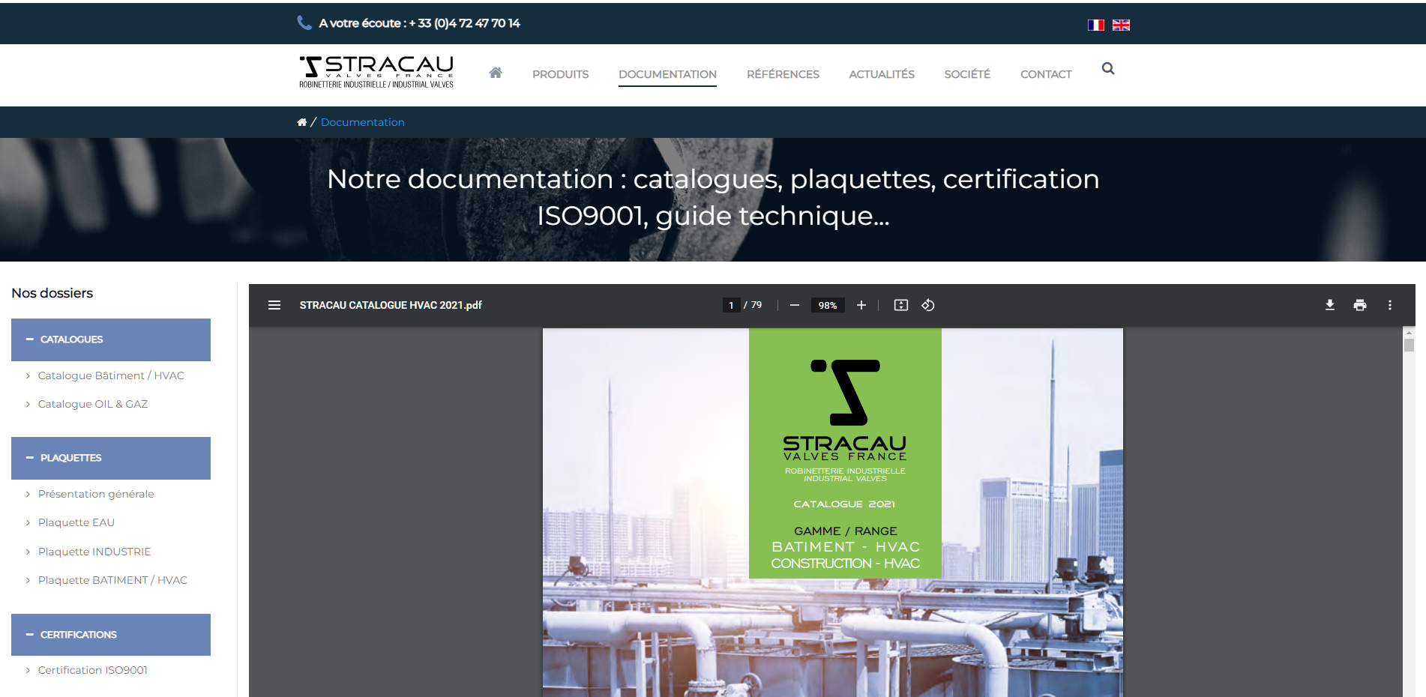The width and height of the screenshot is (1426, 697).
Task: Open the website search magnifier
Action: pyautogui.click(x=1108, y=69)
